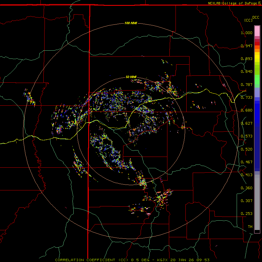Click the 1.000 scale value

[x=247, y=33]
